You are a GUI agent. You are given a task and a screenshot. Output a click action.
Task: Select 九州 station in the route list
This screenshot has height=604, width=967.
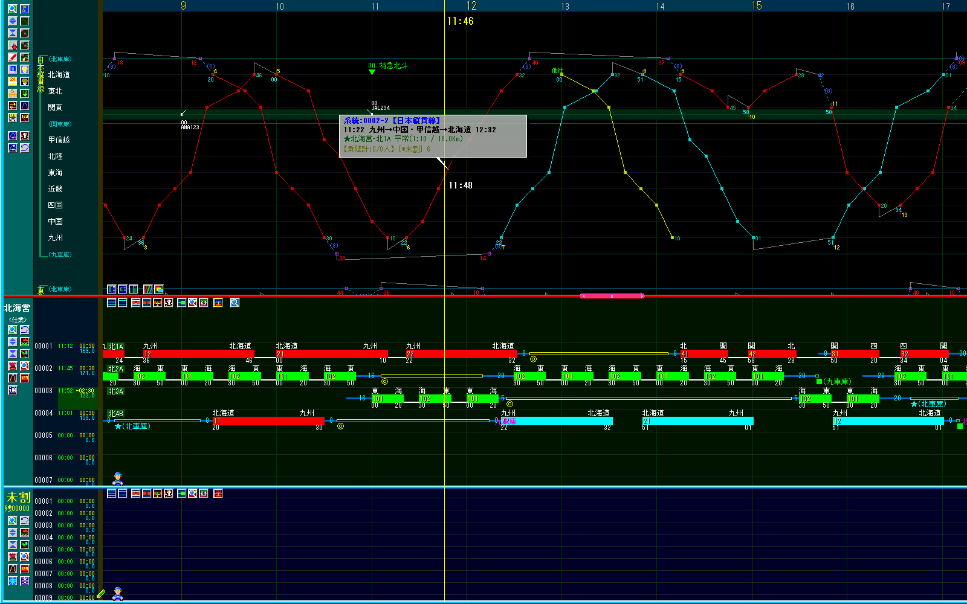pos(55,238)
